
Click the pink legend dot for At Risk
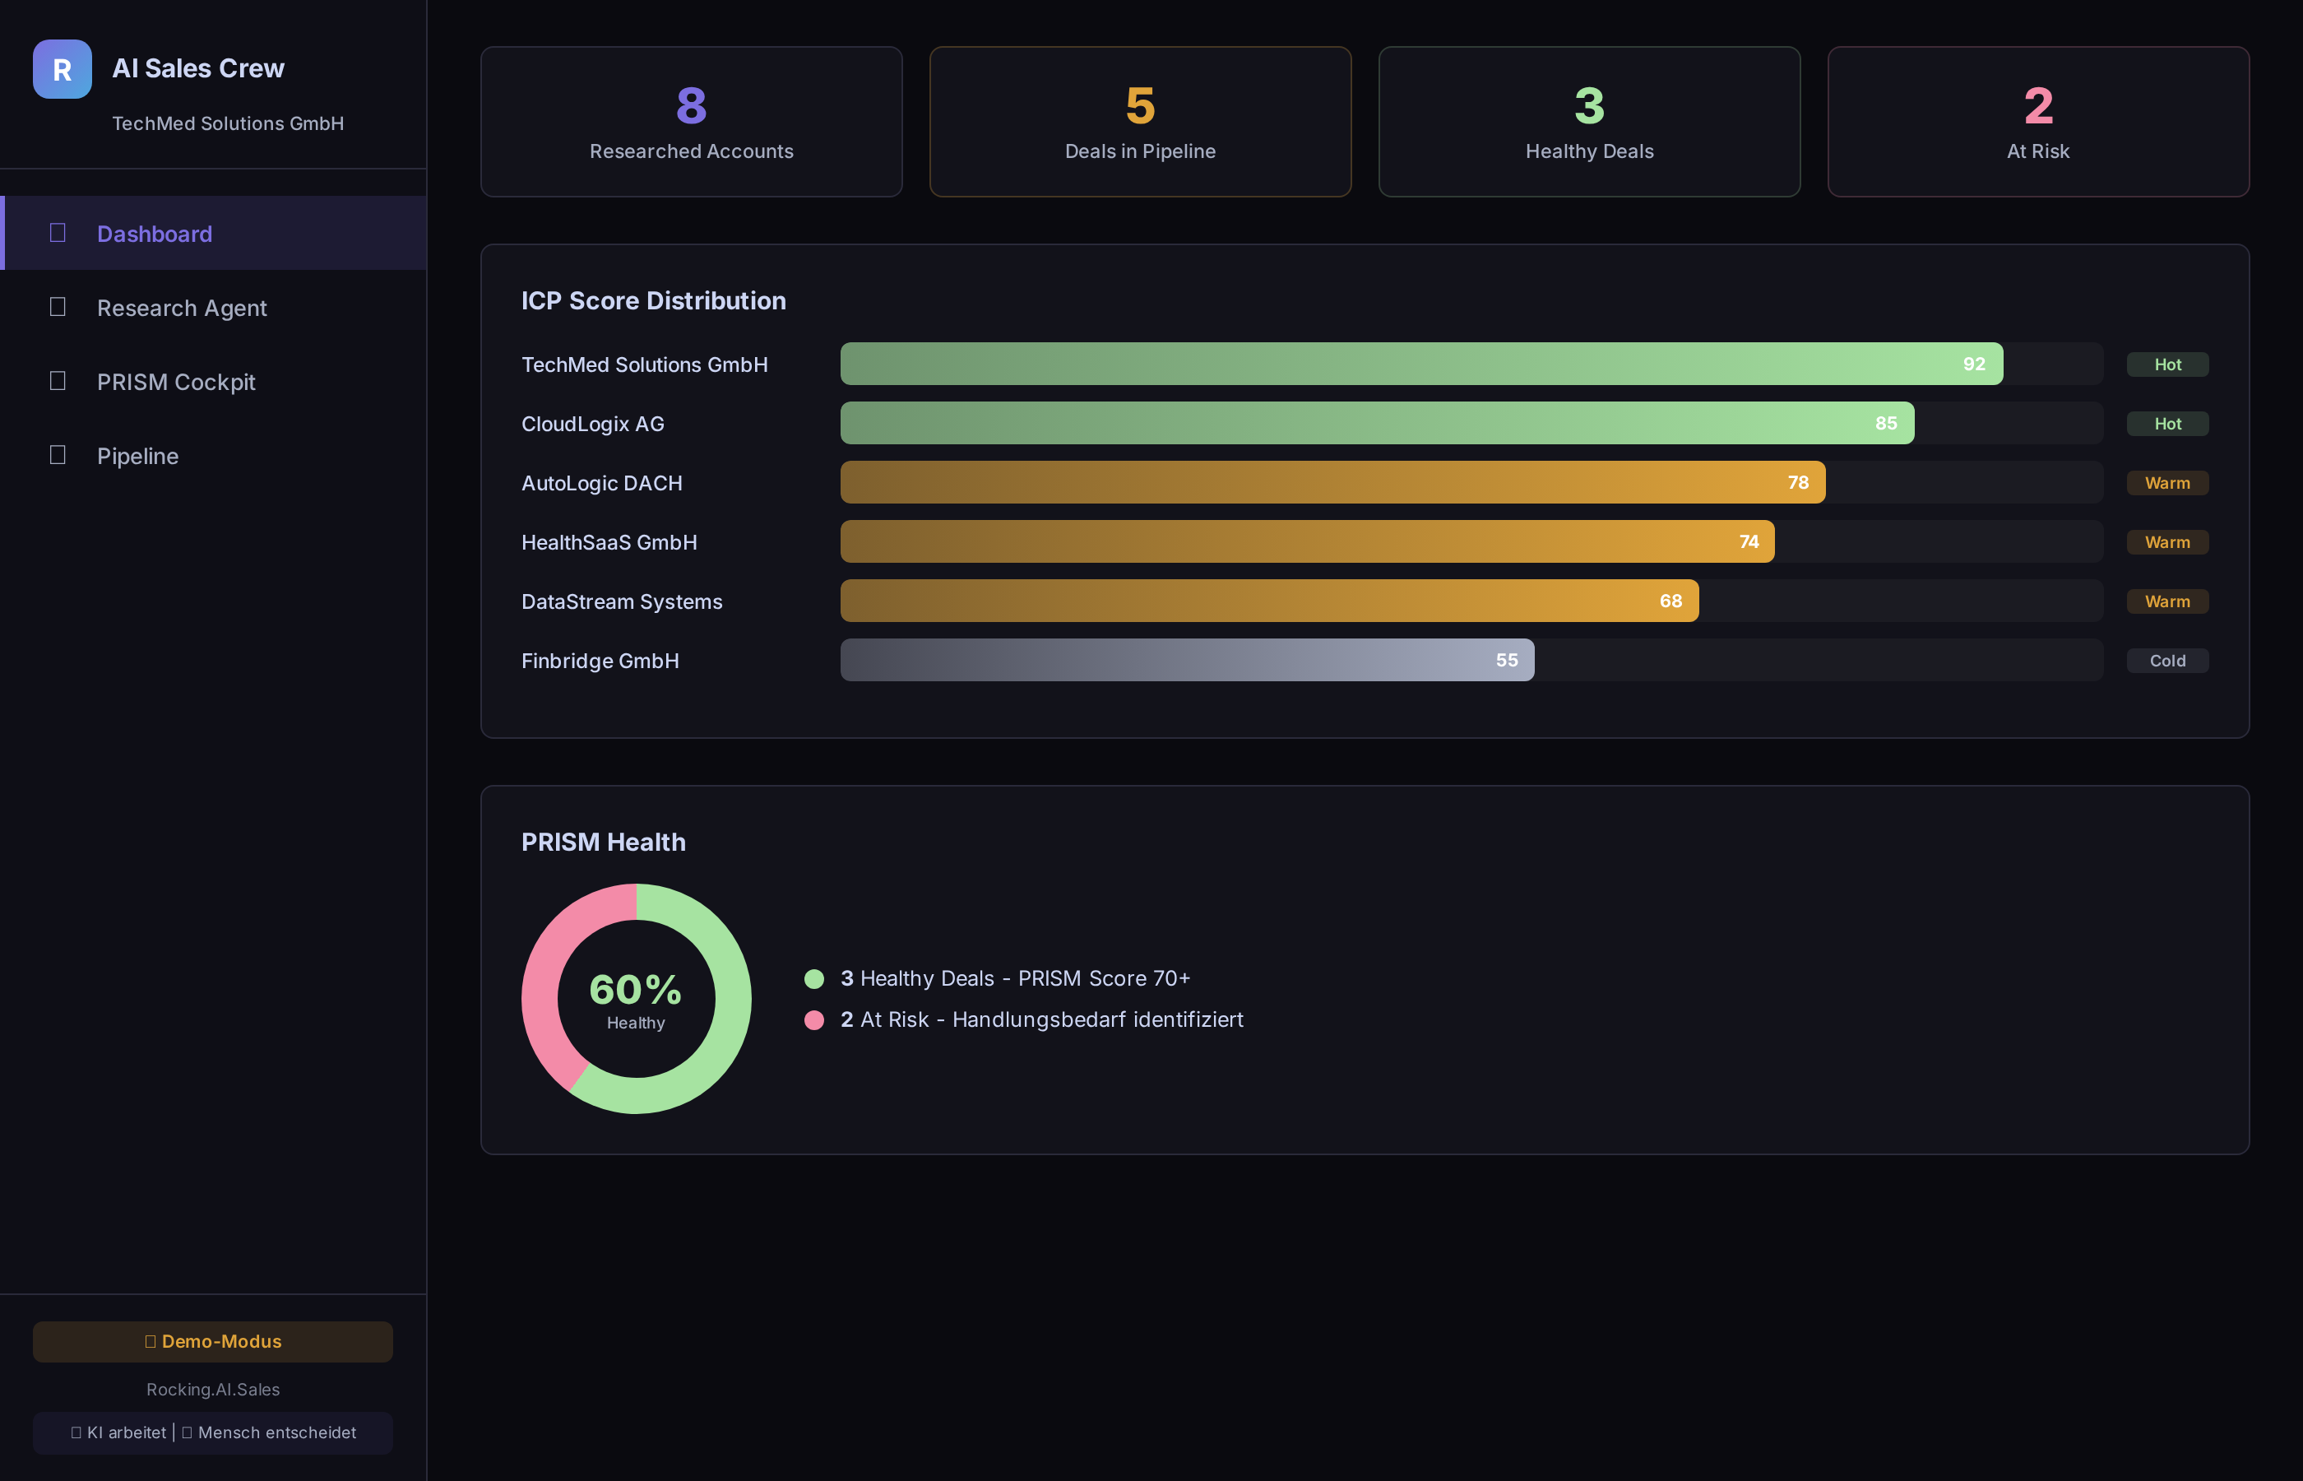pyautogui.click(x=815, y=1019)
